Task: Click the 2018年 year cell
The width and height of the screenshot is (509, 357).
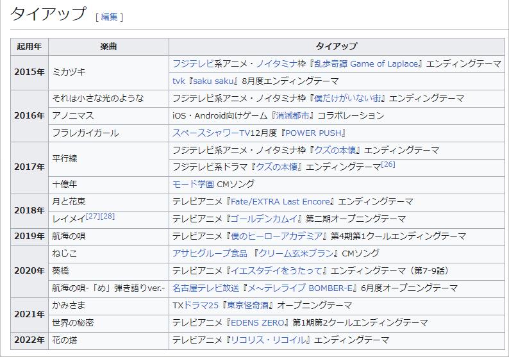Action: point(29,210)
